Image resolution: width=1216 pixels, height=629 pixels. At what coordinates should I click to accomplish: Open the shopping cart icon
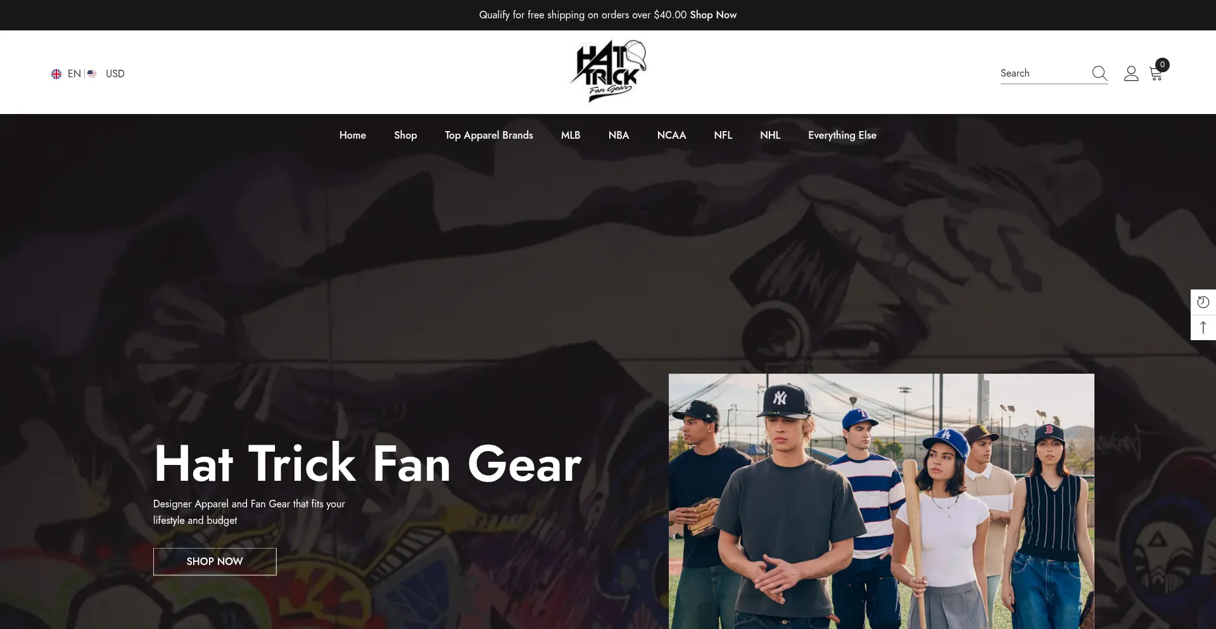pos(1156,73)
